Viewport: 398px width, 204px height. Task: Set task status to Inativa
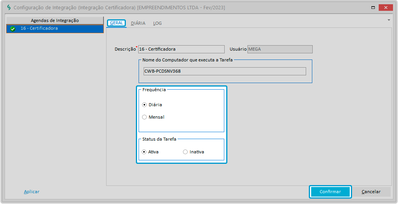(x=185, y=152)
